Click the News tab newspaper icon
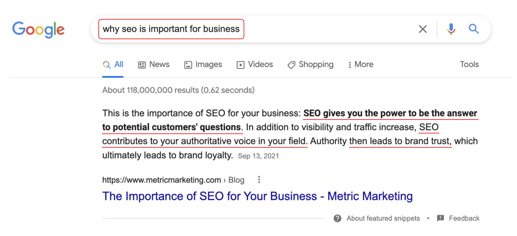517x236 pixels. 142,65
